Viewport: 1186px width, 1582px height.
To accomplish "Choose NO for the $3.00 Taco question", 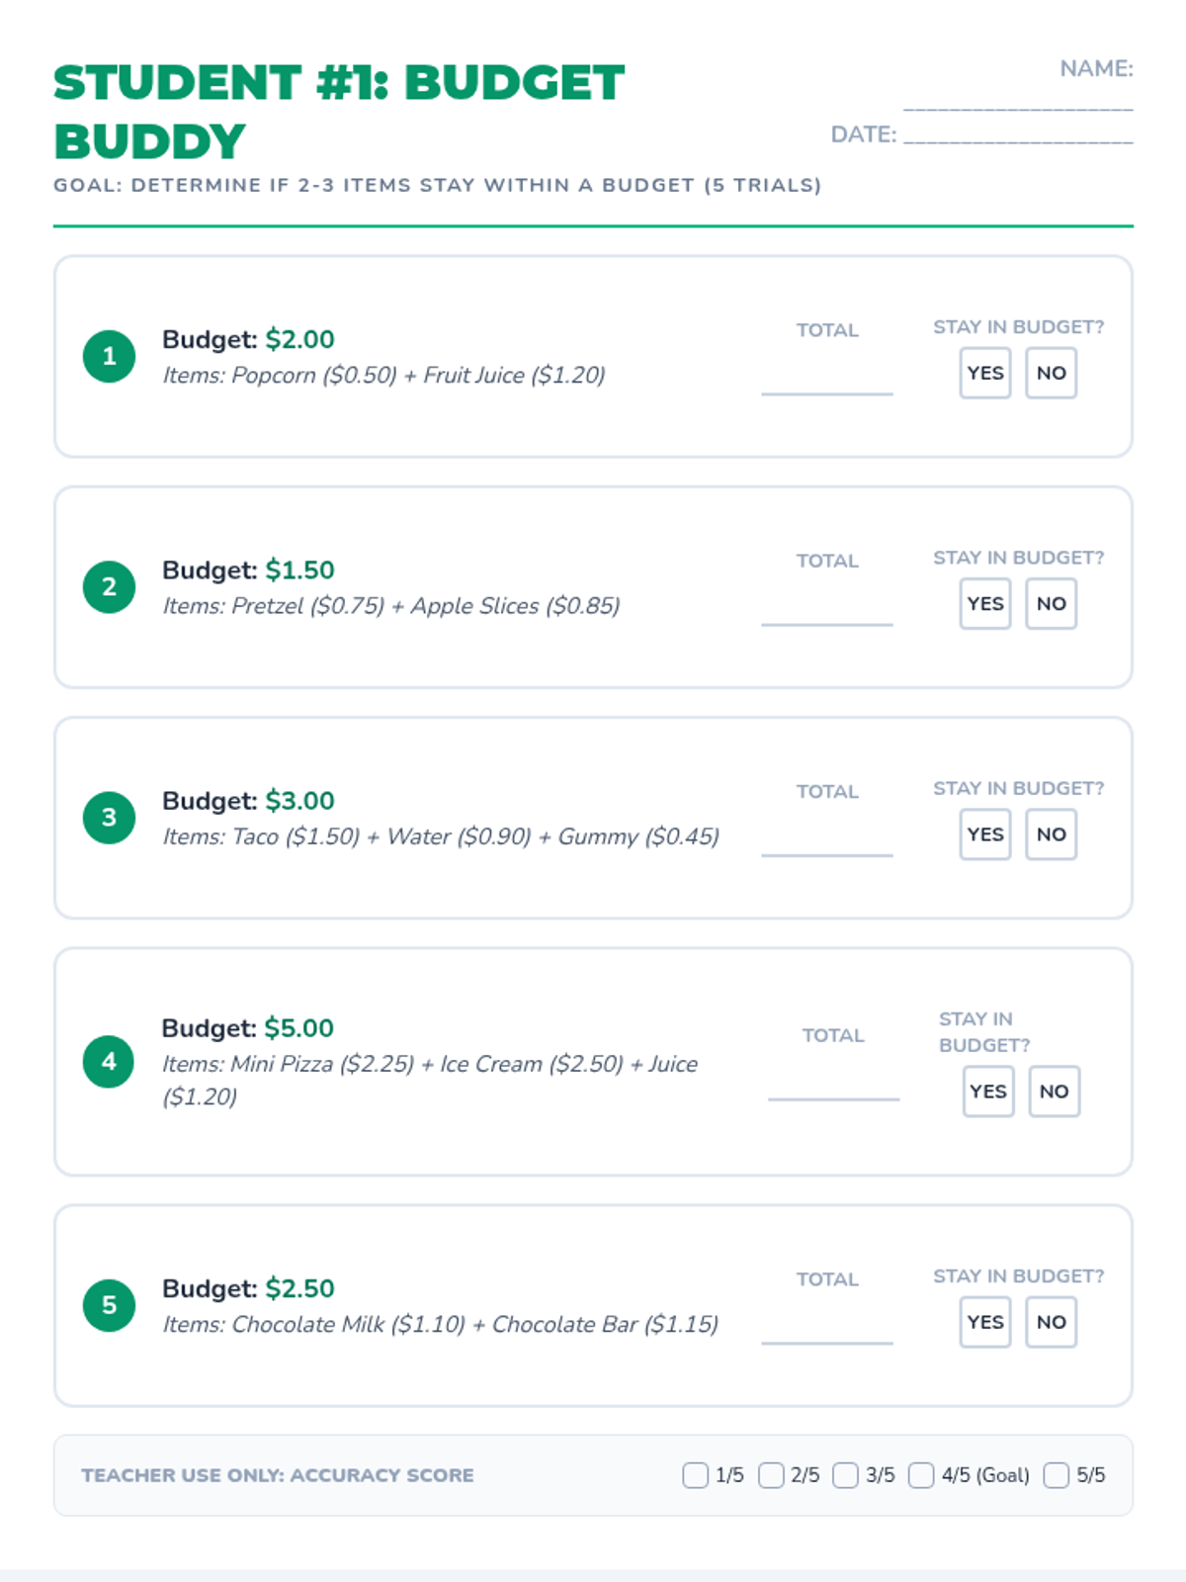I will [x=1051, y=835].
